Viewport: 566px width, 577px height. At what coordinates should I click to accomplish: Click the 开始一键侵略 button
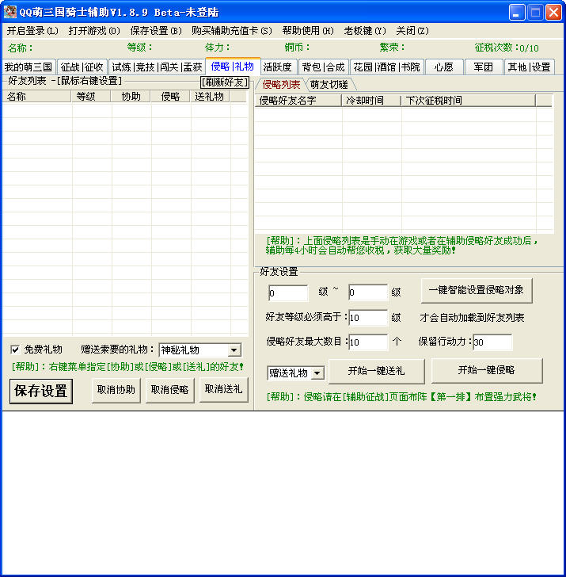(x=487, y=370)
